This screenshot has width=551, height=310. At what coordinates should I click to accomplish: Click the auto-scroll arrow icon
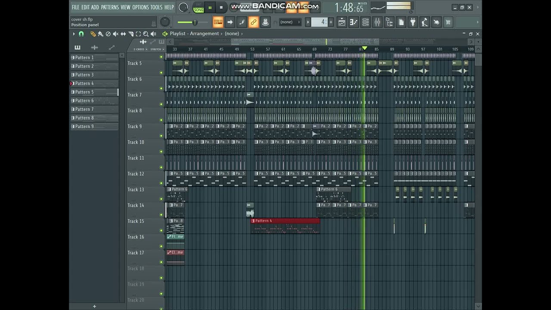[230, 22]
